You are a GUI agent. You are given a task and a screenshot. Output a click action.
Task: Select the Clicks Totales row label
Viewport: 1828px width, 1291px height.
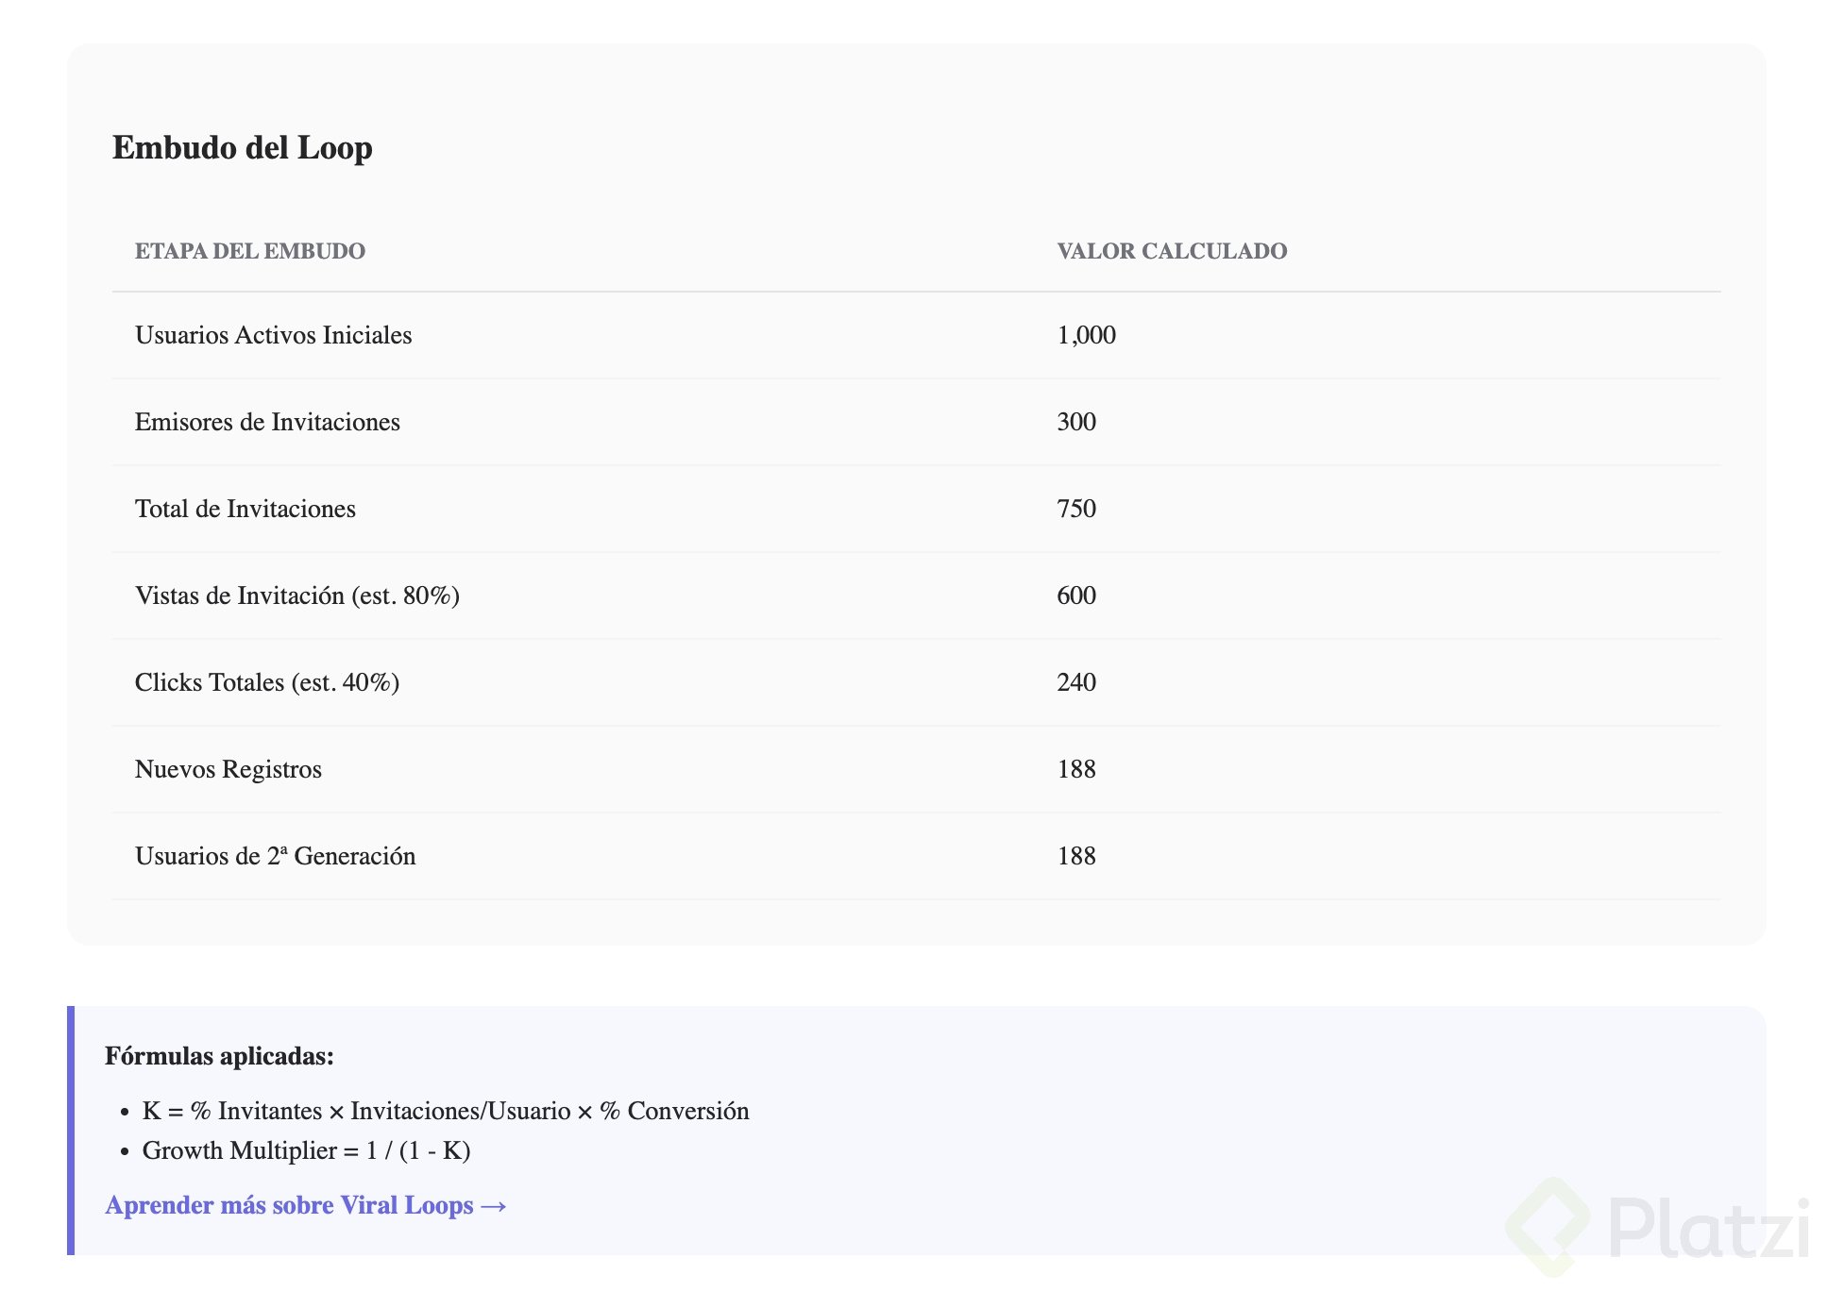coord(267,682)
